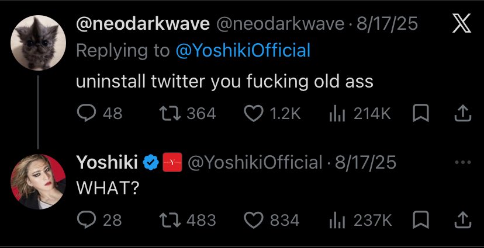
Task: Open the bold @neodarkwave display name
Action: [x=143, y=24]
